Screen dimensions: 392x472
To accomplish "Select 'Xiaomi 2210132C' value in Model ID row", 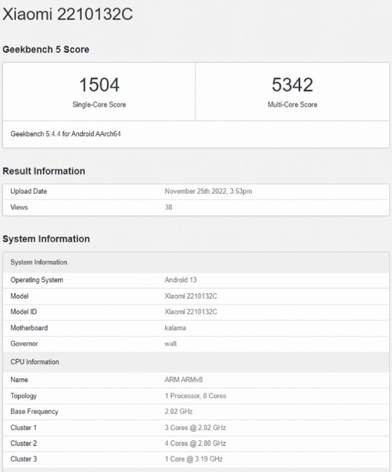I will [190, 312].
